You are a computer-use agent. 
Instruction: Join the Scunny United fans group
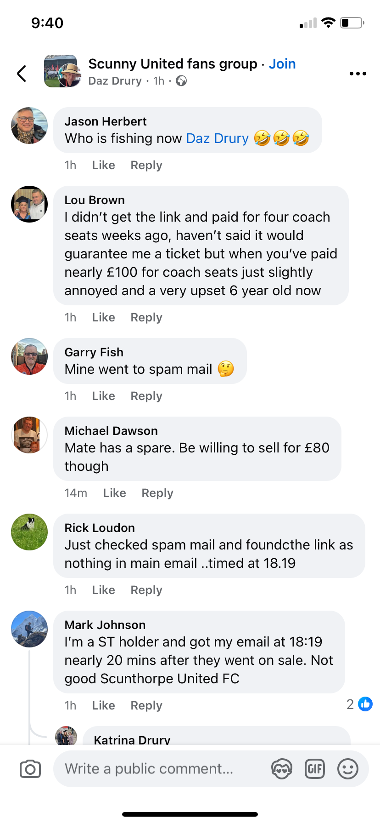click(282, 64)
